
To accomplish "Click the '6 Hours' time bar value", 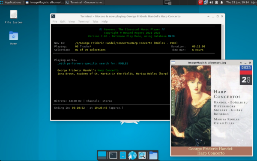I will (197, 50).
